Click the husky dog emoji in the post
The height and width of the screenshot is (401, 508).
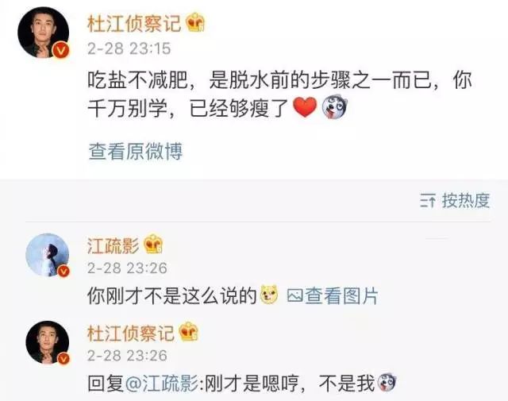click(334, 106)
